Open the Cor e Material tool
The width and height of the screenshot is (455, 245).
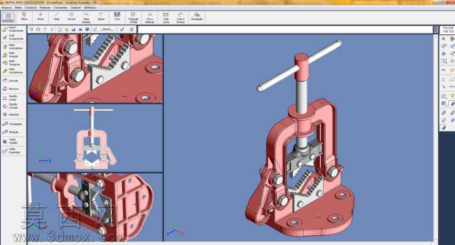pyautogui.click(x=149, y=17)
